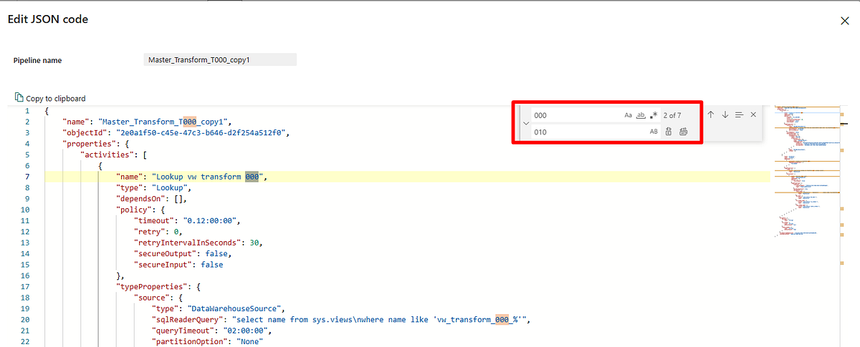Click highlighted 000 in Lookup vw transform
The height and width of the screenshot is (347, 860).
point(252,177)
